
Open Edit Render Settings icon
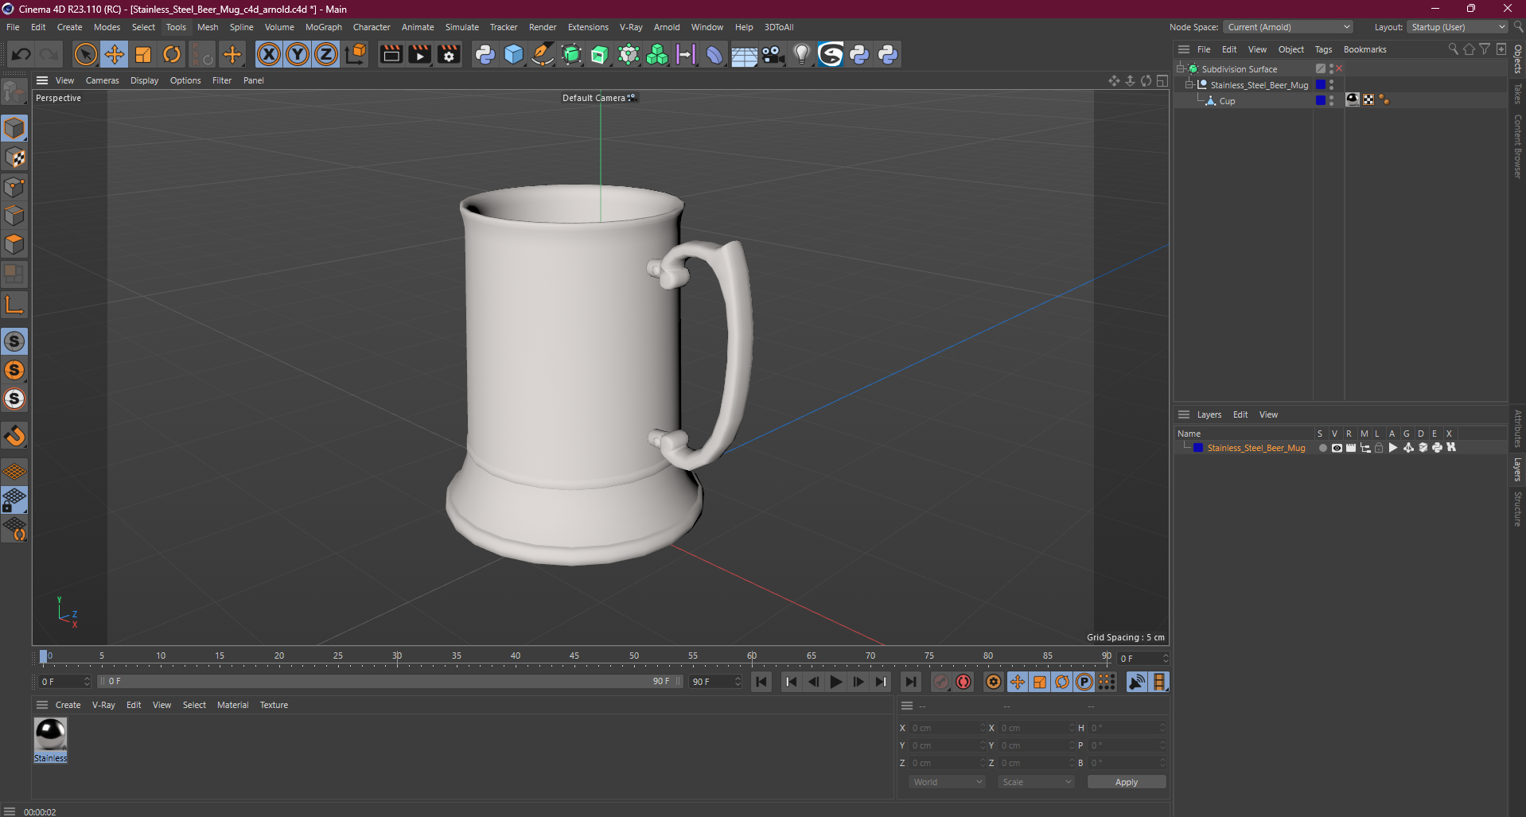[449, 55]
